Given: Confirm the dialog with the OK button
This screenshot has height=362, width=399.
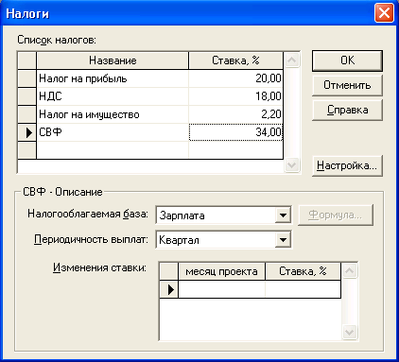Looking at the screenshot, I should click(x=347, y=60).
